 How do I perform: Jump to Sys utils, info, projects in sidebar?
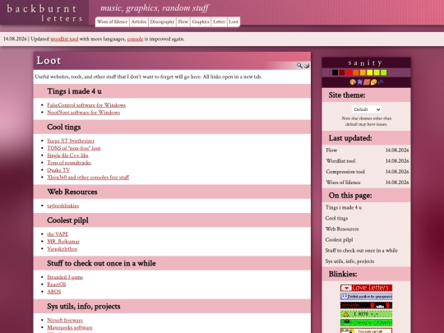pyautogui.click(x=349, y=261)
